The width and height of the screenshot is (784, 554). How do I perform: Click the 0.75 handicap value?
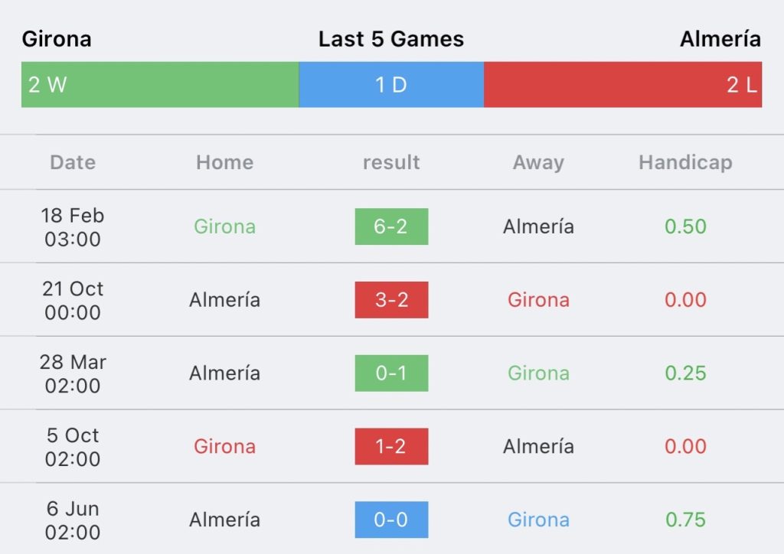(x=685, y=520)
